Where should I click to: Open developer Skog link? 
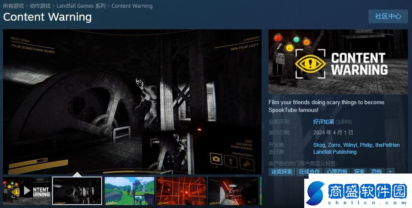[x=319, y=145]
